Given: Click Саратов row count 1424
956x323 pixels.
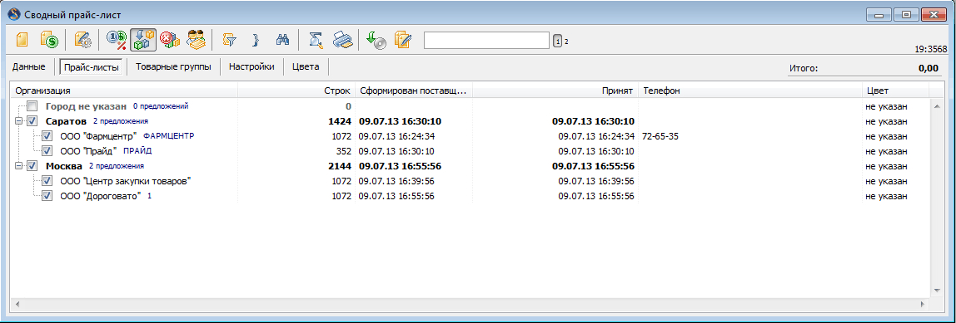Looking at the screenshot, I should 341,121.
